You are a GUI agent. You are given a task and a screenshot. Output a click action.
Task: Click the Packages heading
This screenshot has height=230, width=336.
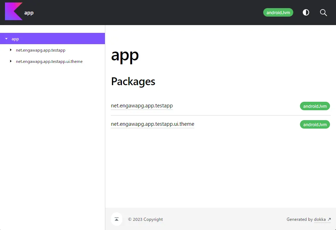click(x=133, y=81)
